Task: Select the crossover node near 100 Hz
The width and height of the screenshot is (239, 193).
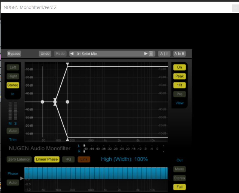Action: (55, 102)
